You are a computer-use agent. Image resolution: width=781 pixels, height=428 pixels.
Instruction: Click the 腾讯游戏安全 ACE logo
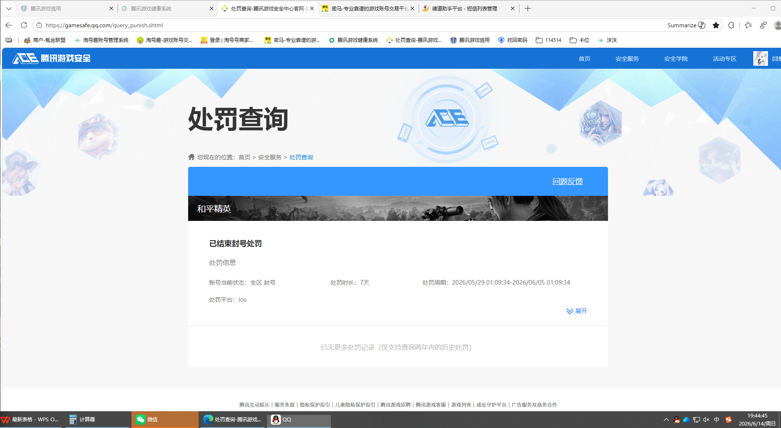[51, 58]
